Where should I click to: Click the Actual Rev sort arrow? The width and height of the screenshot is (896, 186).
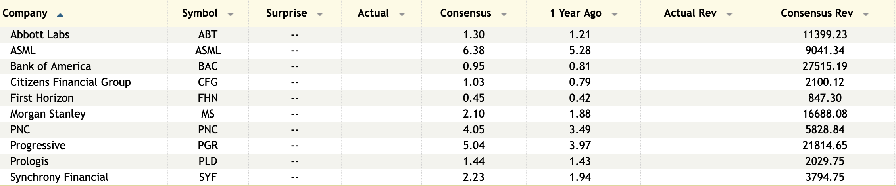(729, 15)
